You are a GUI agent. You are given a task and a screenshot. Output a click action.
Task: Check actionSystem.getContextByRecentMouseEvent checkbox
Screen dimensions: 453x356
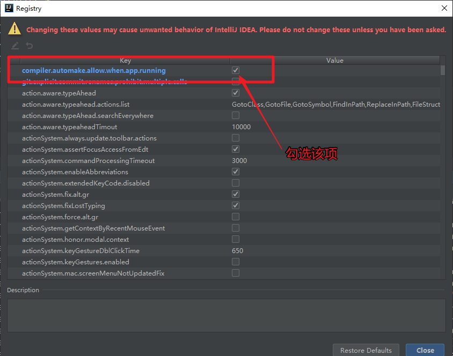pyautogui.click(x=236, y=228)
